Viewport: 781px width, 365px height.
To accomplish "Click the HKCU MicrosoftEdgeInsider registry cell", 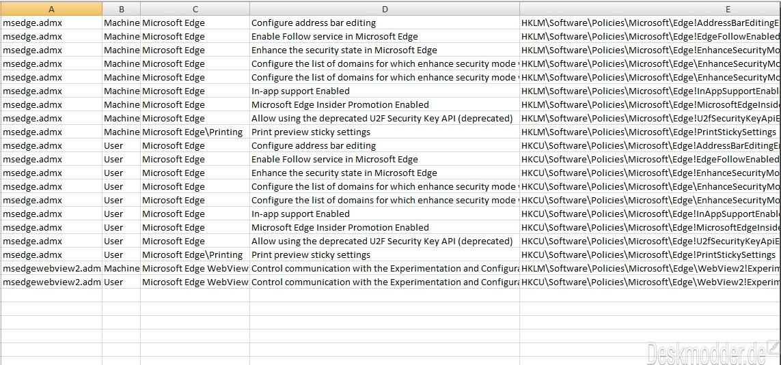I will click(650, 227).
